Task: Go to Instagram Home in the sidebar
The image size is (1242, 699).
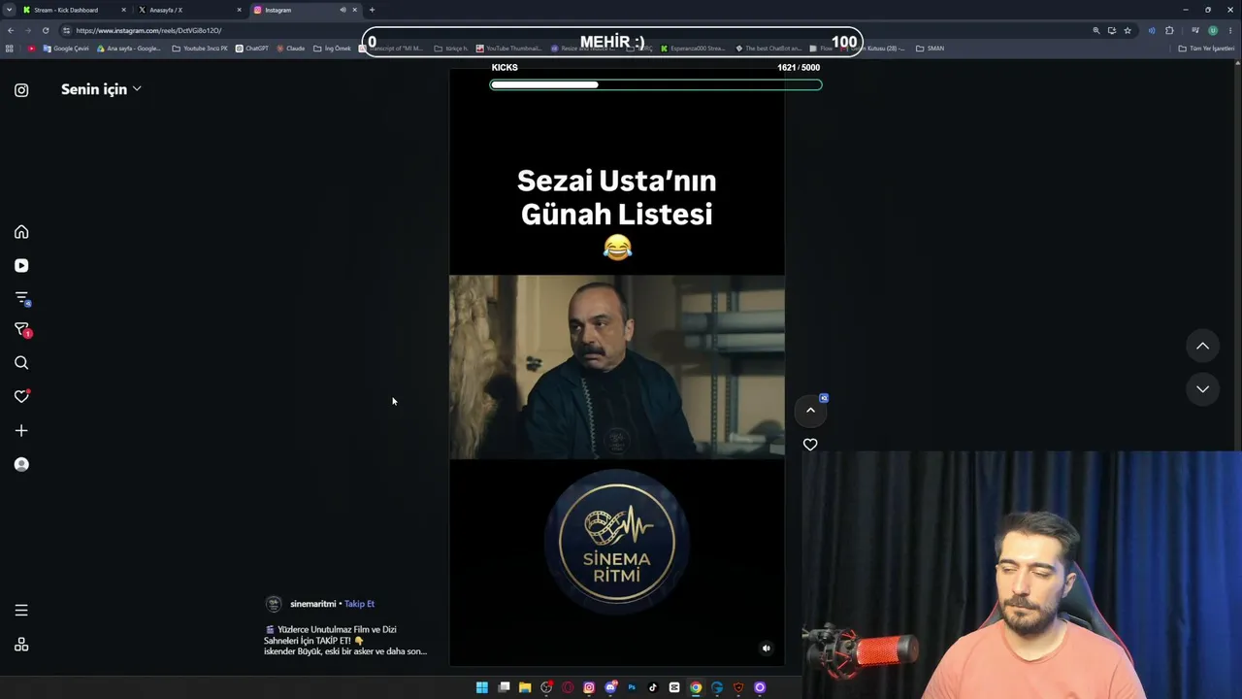Action: 21,232
